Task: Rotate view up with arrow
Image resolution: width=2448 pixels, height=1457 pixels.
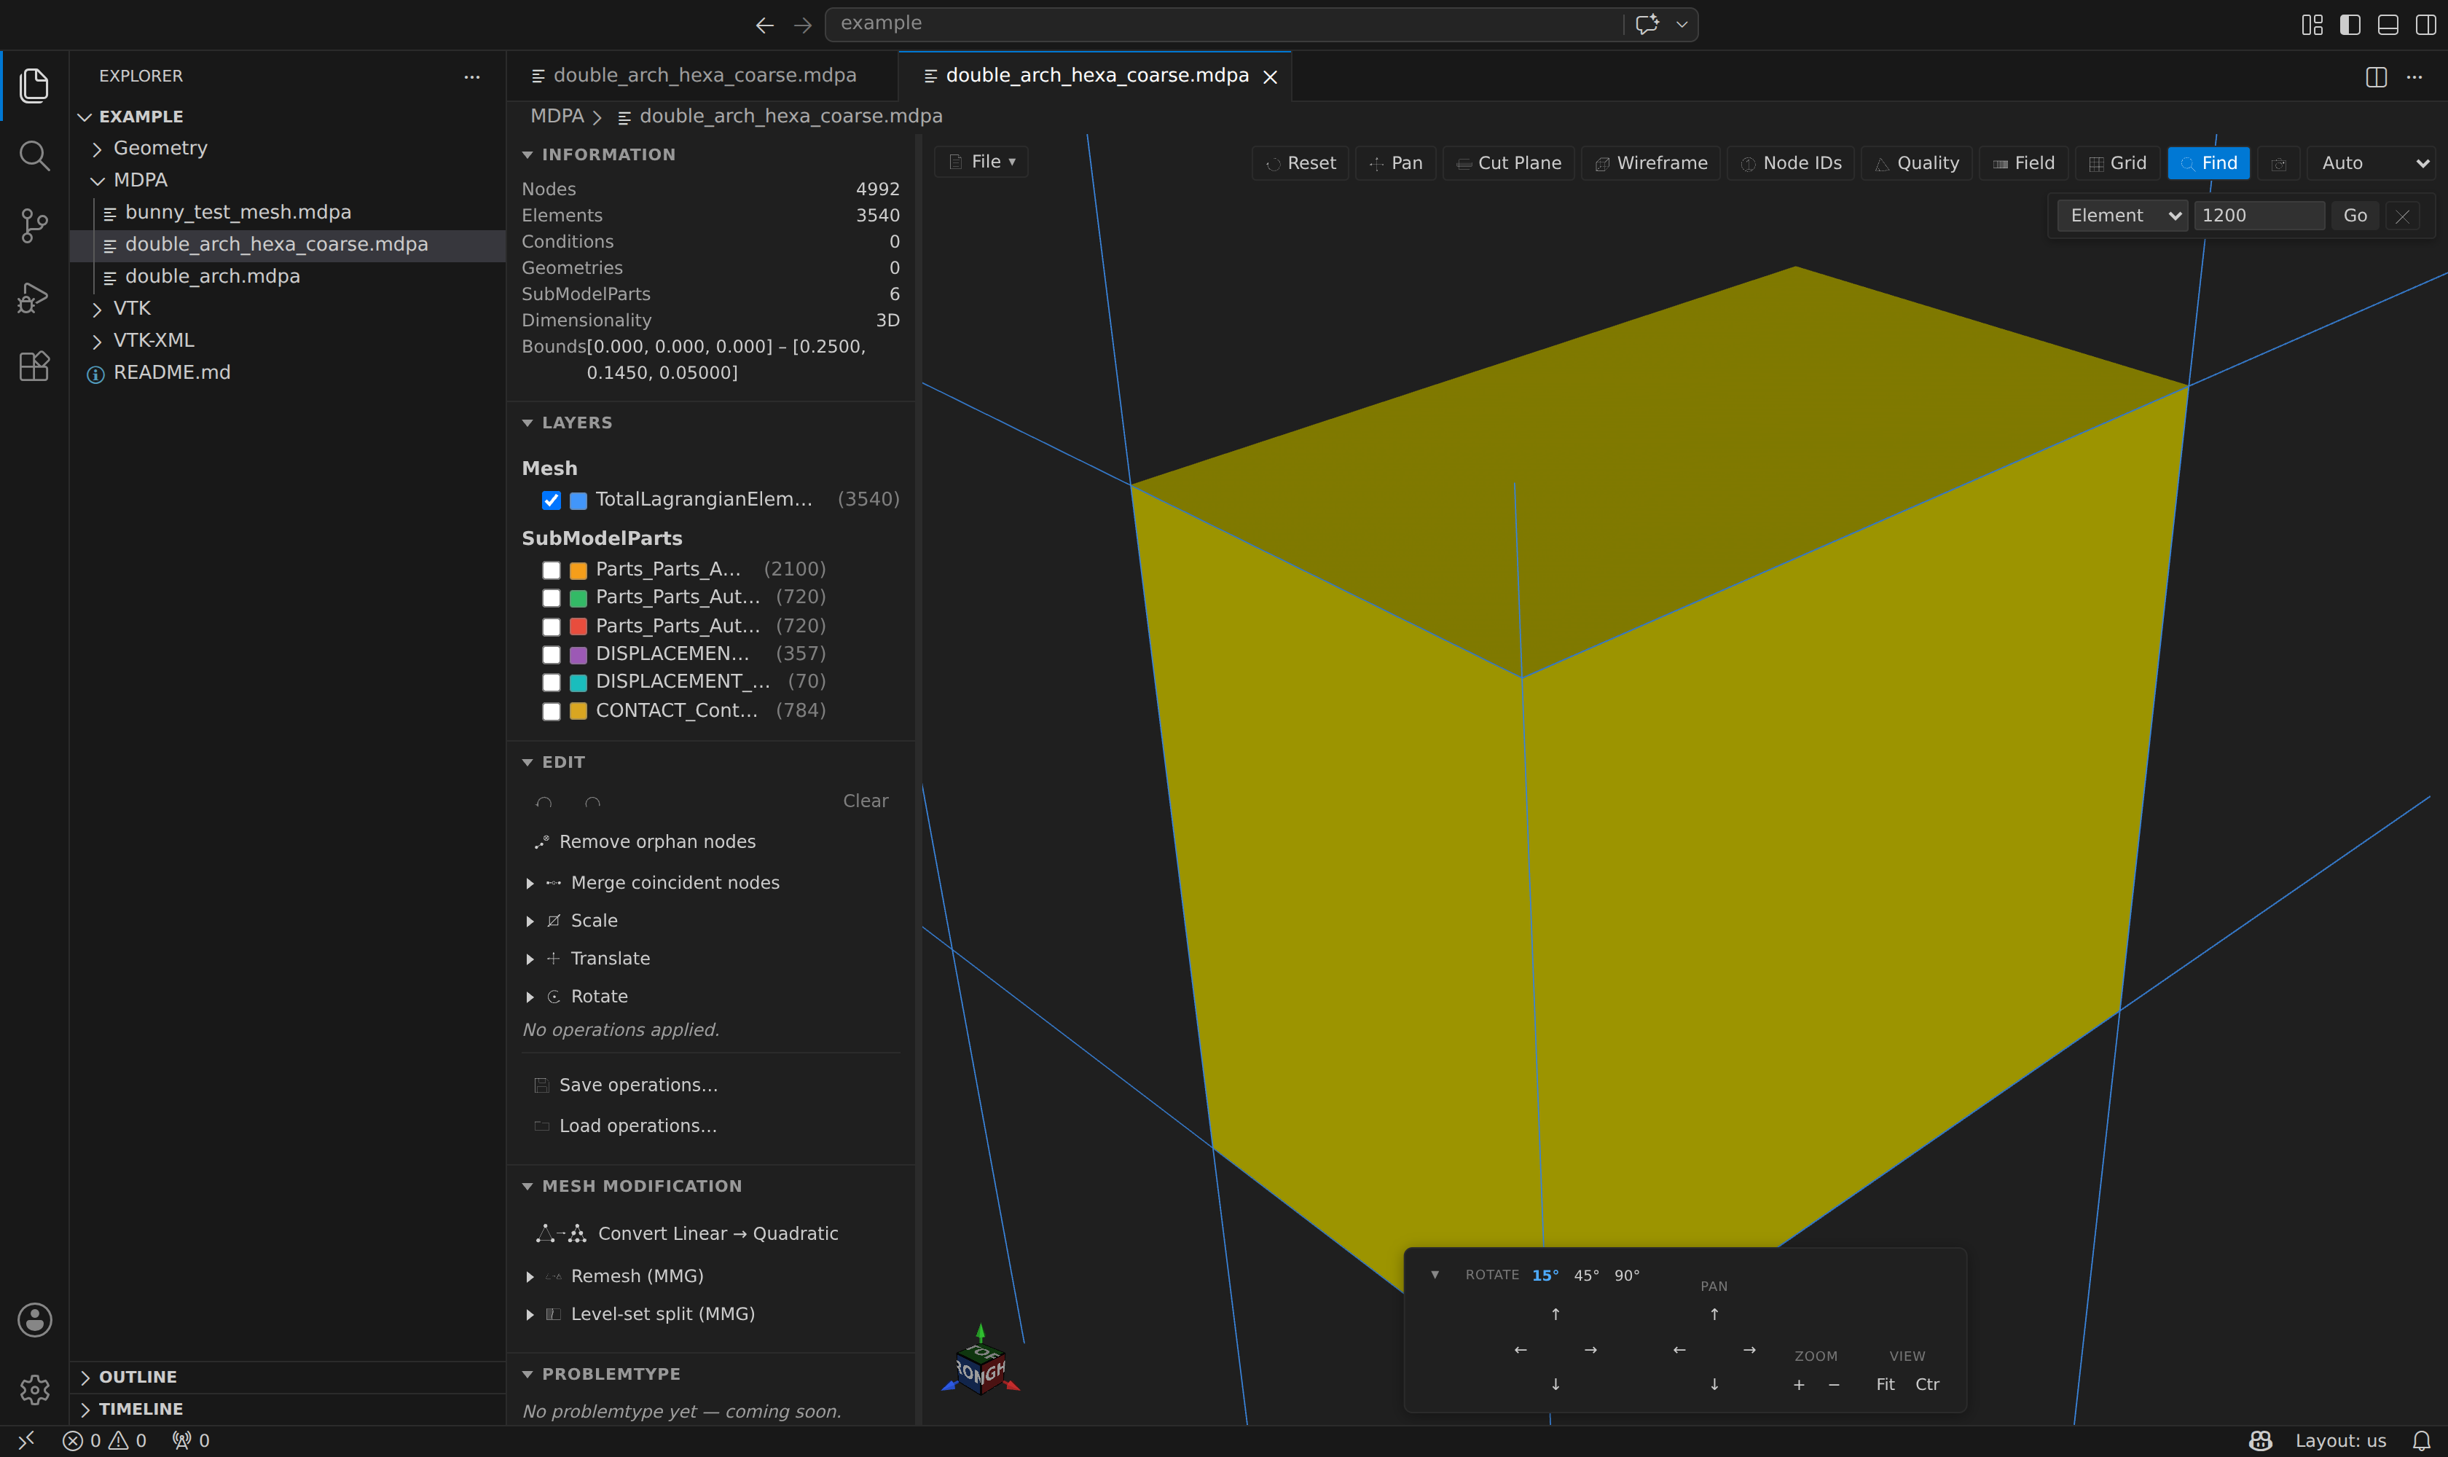Action: point(1555,1313)
